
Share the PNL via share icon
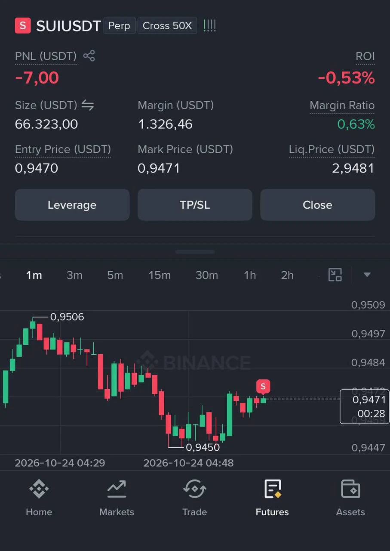pos(89,56)
